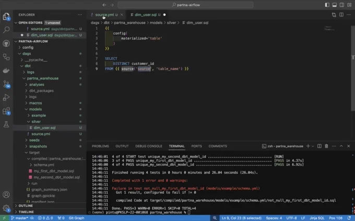Go to line via Ln 9, Col 23
355x221 pixels.
(x=241, y=218)
